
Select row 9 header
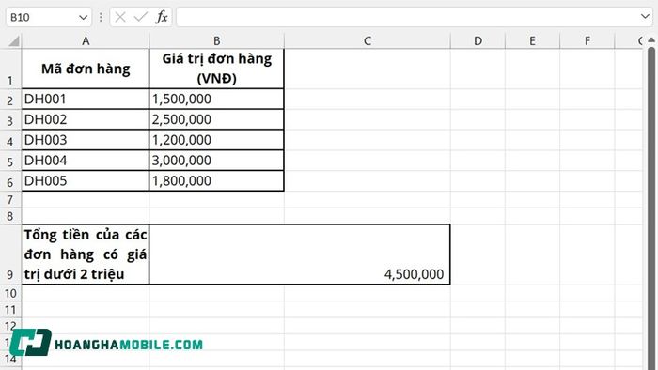click(x=10, y=254)
